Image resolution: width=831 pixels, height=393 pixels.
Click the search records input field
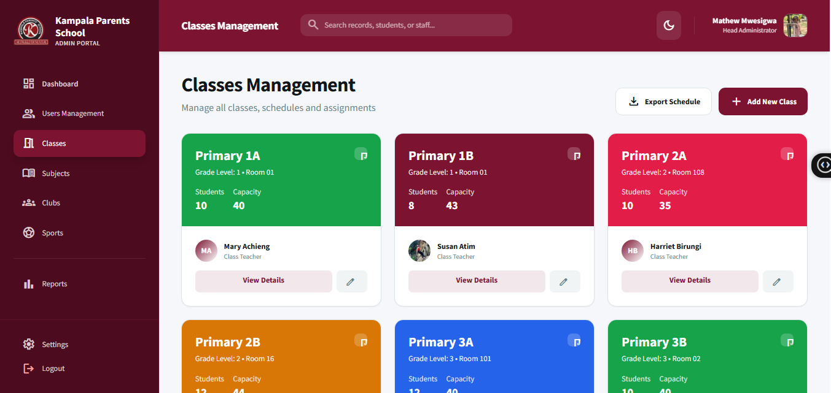click(412, 25)
